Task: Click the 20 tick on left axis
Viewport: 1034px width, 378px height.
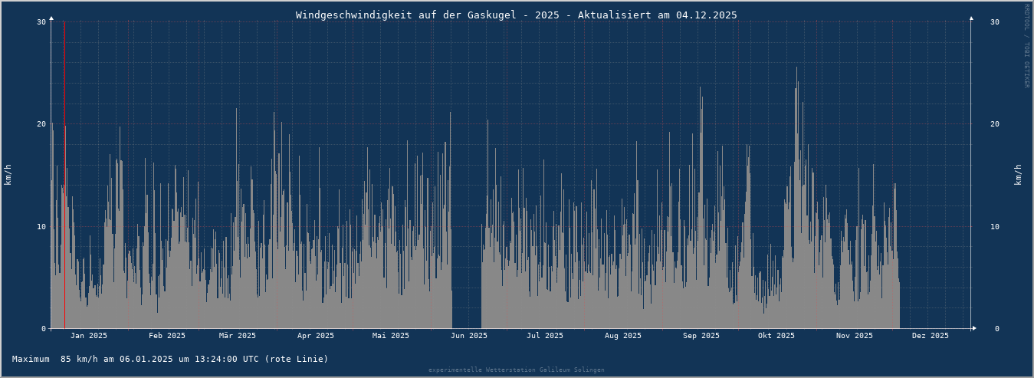Action: pyautogui.click(x=41, y=124)
